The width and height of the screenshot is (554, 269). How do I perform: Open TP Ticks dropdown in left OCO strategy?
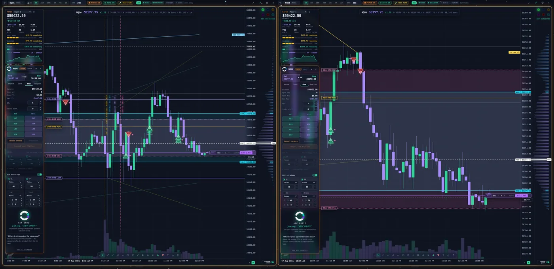click(33, 182)
